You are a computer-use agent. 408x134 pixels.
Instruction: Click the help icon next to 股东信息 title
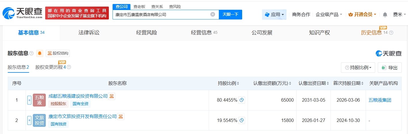pyautogui.click(x=31, y=53)
